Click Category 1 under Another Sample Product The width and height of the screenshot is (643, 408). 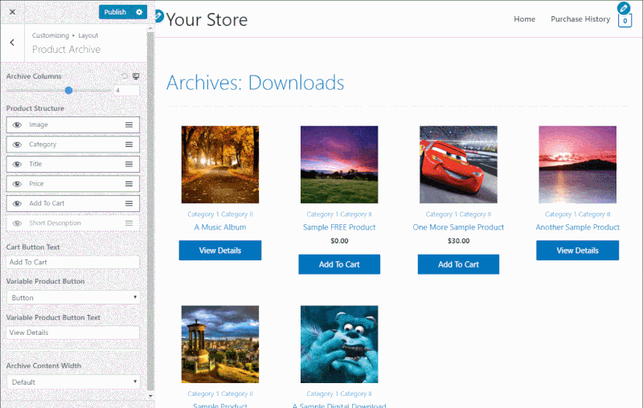(x=560, y=214)
